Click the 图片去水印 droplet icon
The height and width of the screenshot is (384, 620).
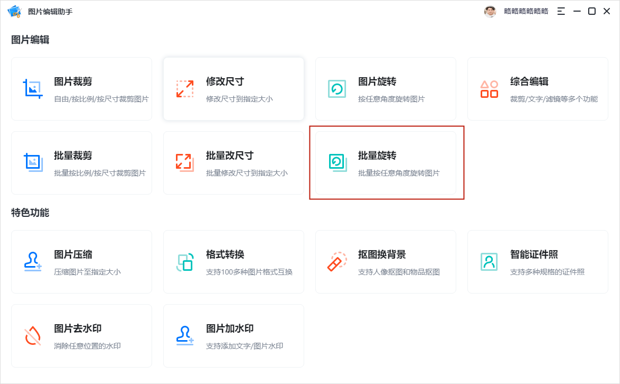[33, 335]
